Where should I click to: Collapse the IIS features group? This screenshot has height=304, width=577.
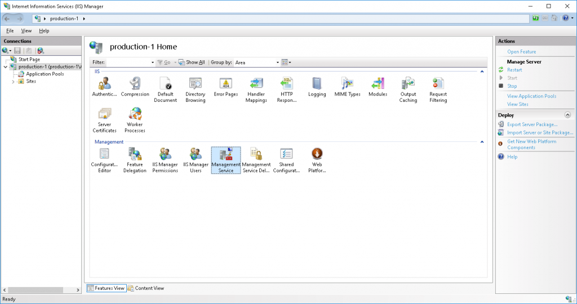point(482,71)
